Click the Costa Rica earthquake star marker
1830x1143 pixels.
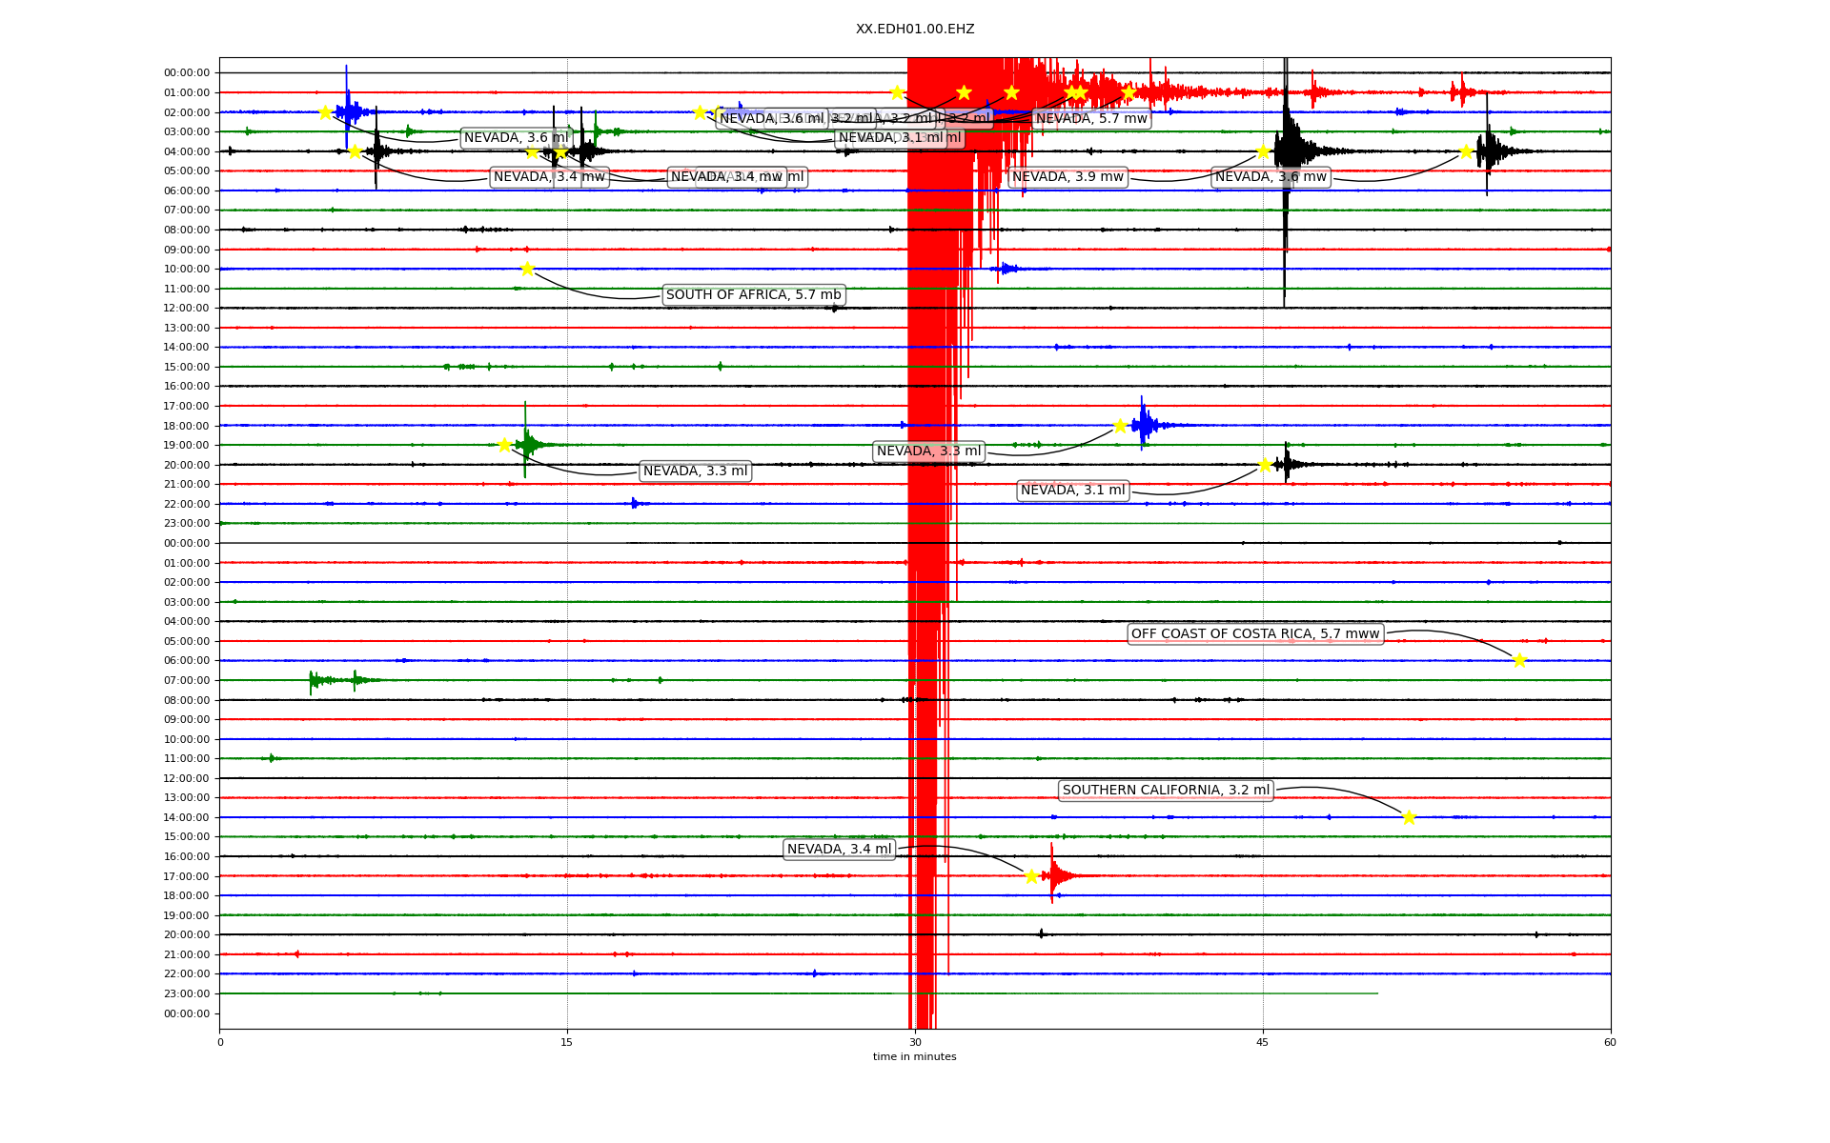pyautogui.click(x=1519, y=660)
